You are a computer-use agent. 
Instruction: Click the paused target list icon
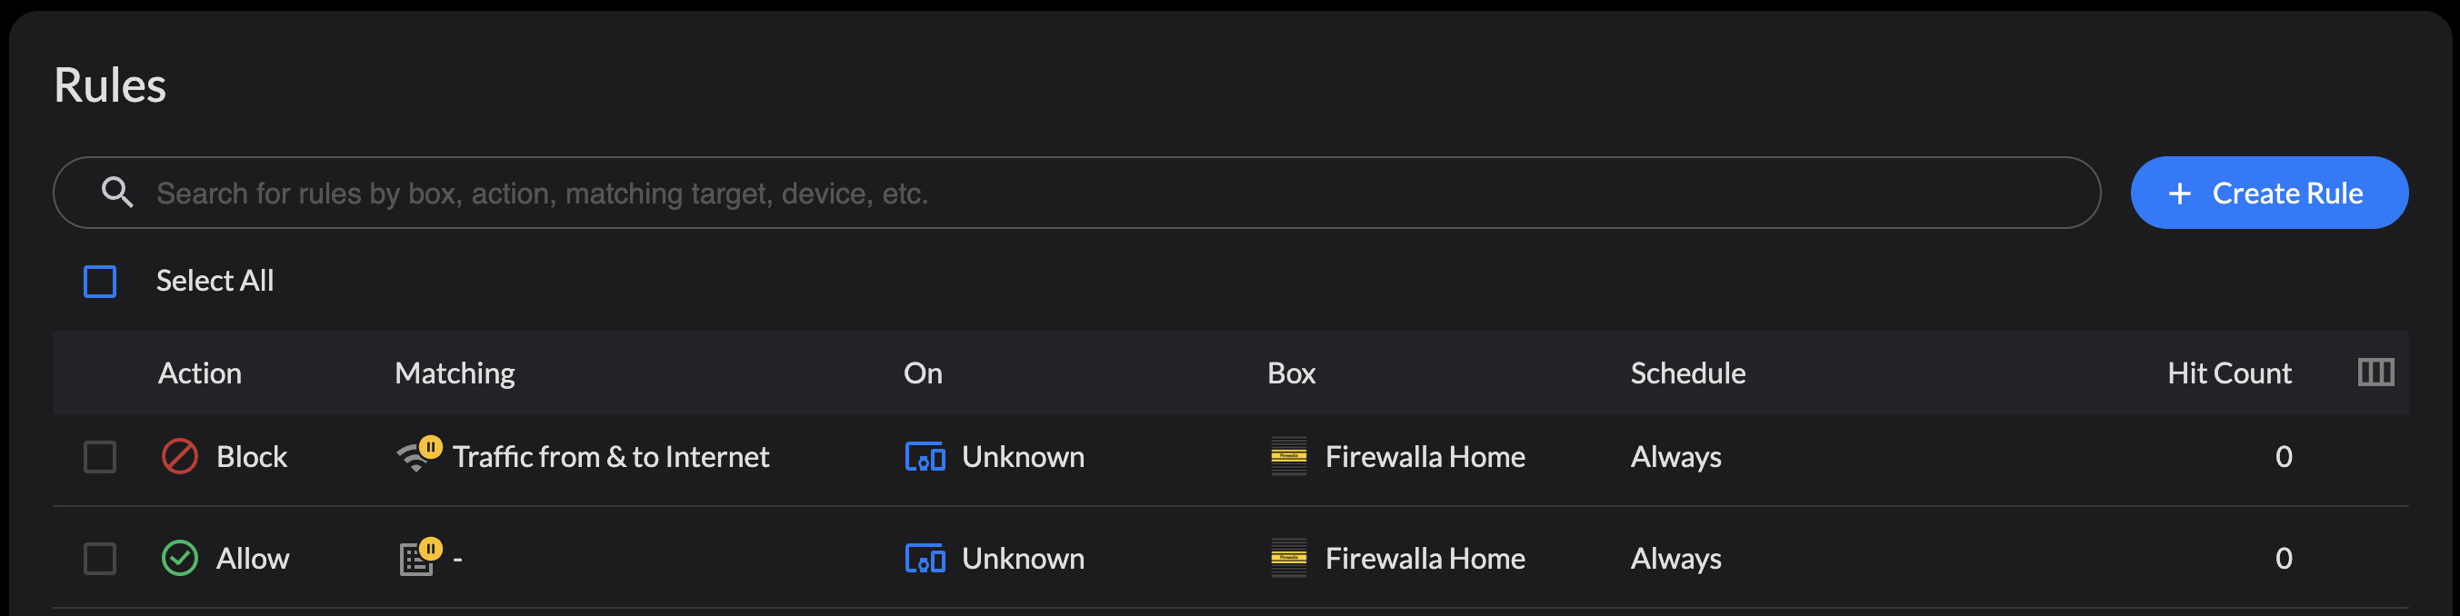(x=418, y=558)
